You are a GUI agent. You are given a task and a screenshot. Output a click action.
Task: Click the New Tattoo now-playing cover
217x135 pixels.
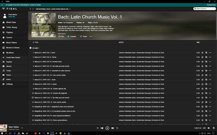(x=3, y=128)
